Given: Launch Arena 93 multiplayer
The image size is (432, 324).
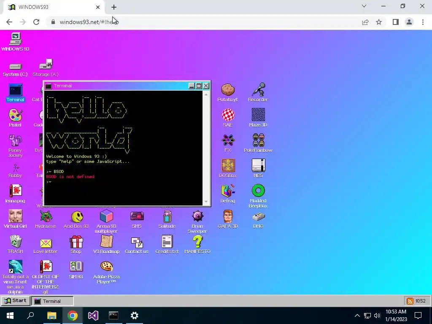Looking at the screenshot, I should 106,216.
